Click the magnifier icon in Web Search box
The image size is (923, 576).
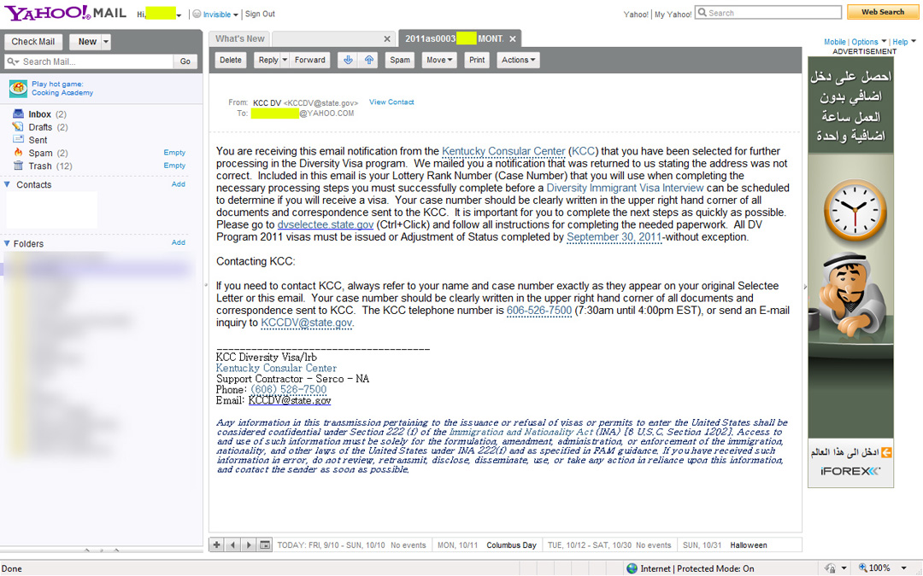[x=703, y=12]
